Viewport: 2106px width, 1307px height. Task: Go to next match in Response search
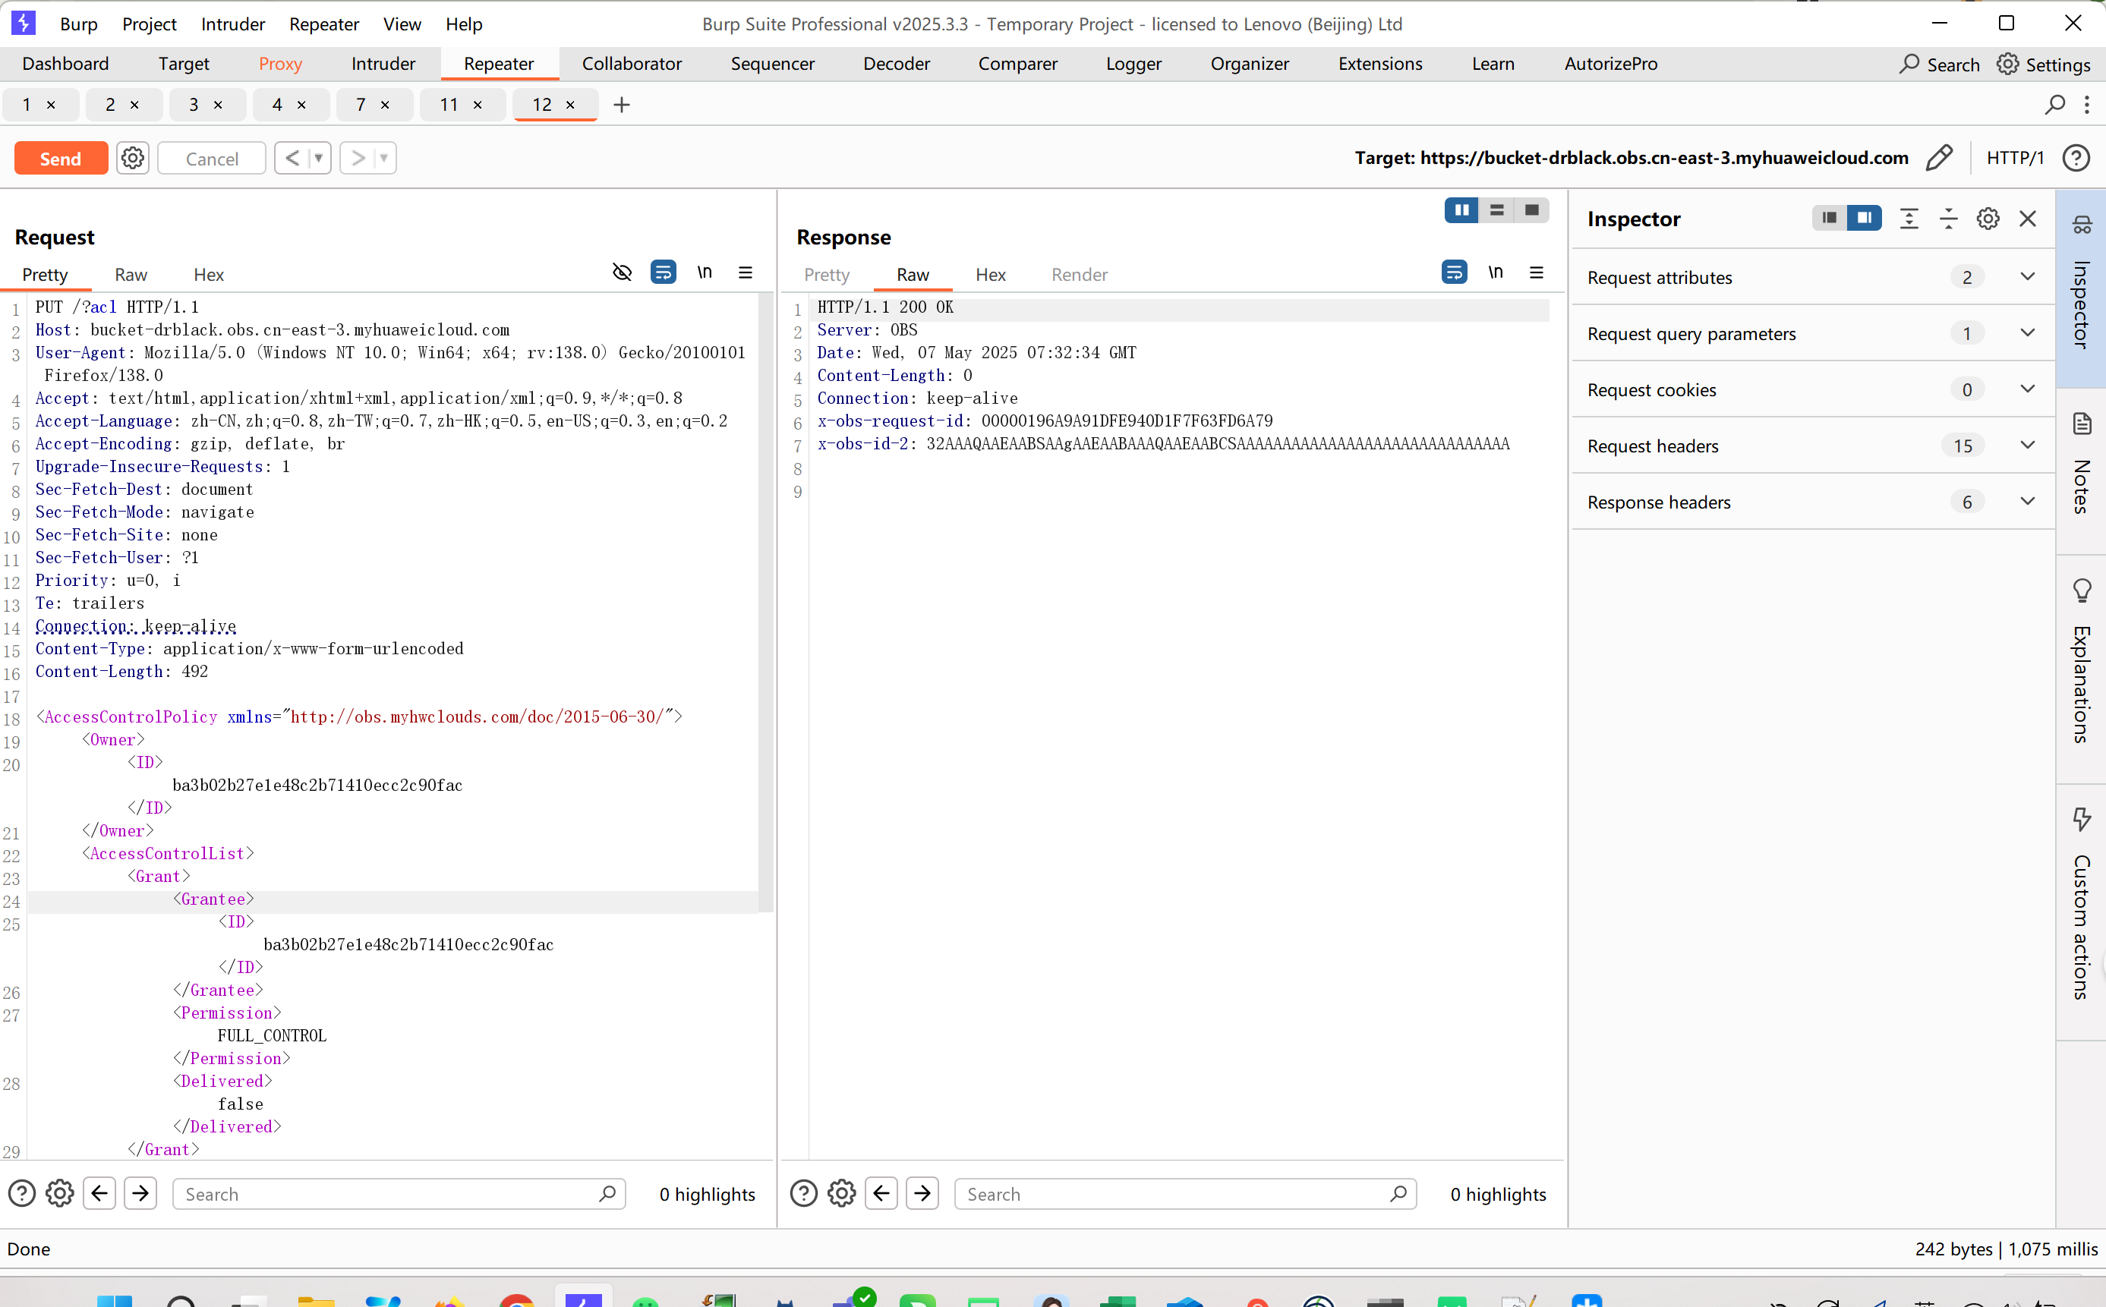tap(922, 1194)
